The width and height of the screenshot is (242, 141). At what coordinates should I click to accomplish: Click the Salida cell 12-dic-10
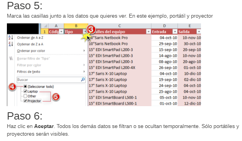[x=189, y=103]
